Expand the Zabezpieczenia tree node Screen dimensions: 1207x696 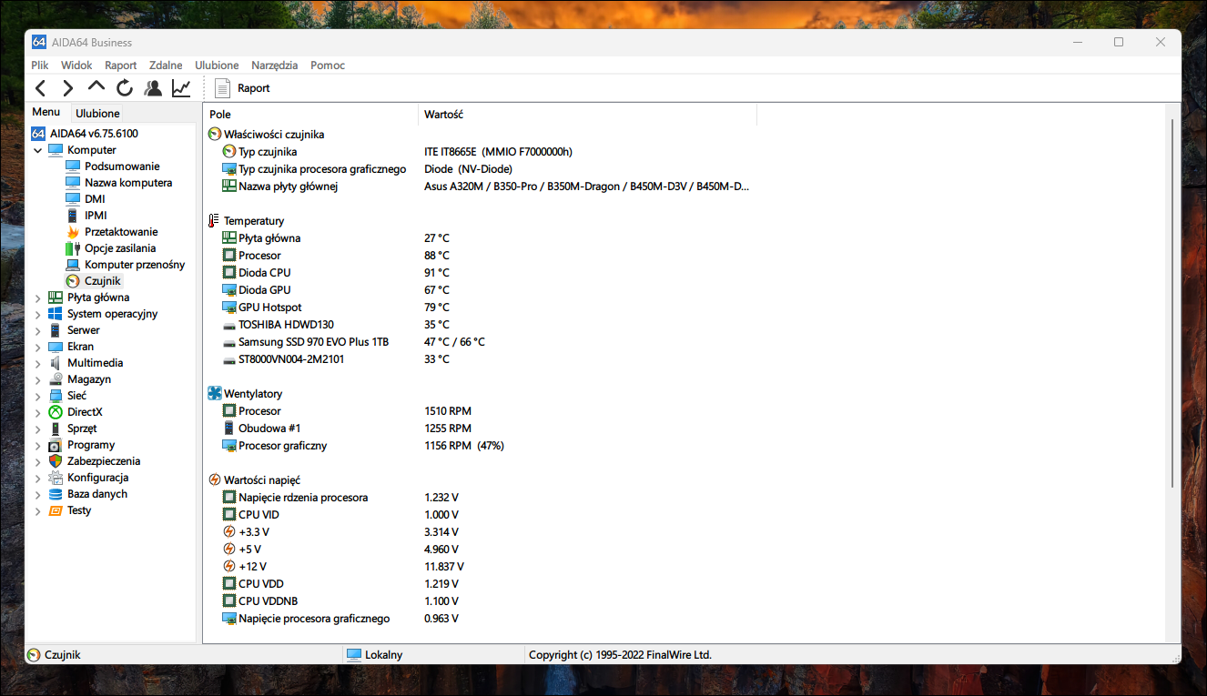point(37,461)
